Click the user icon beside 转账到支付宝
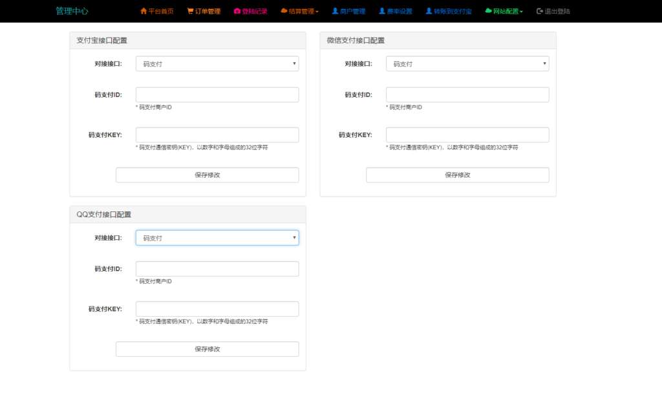662x419 pixels. click(429, 11)
